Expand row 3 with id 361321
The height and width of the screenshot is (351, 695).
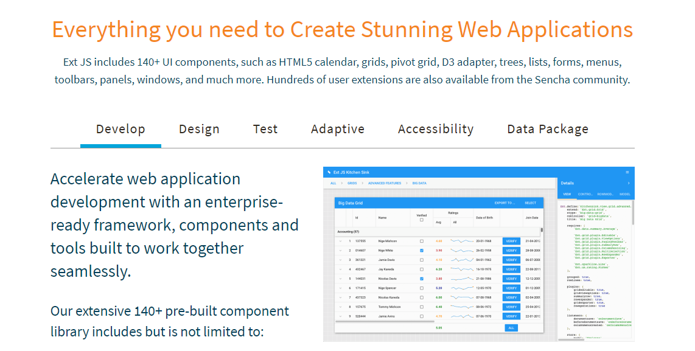[x=340, y=260]
